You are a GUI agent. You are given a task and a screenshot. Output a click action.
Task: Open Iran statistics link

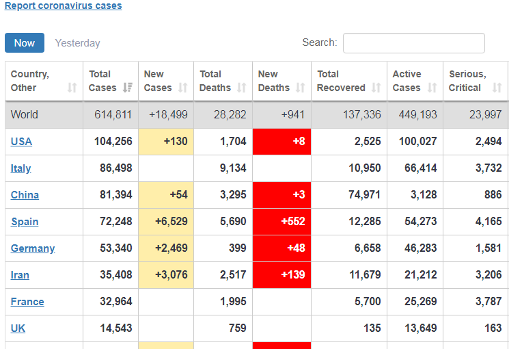pyautogui.click(x=20, y=275)
